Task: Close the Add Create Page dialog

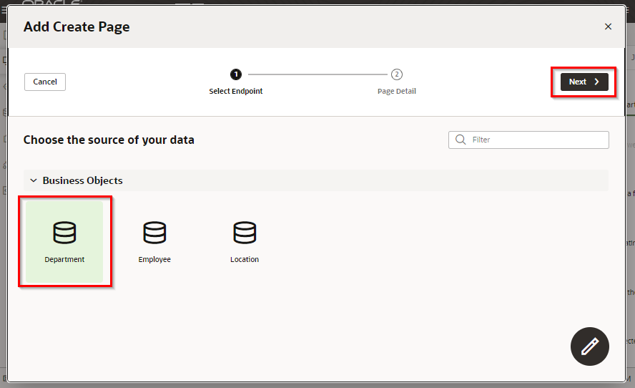Action: coord(608,26)
